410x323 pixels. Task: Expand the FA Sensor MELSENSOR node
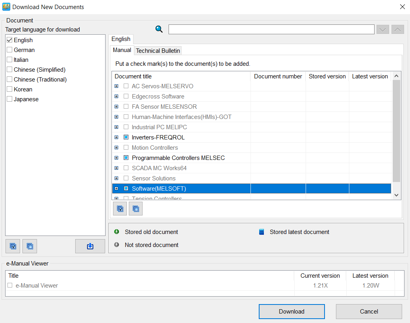(x=117, y=106)
